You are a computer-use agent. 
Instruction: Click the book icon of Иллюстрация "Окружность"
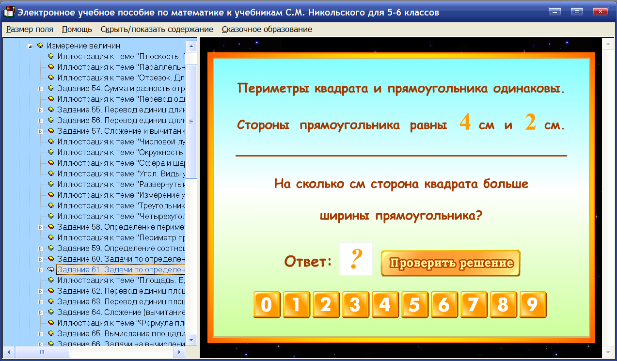[50, 153]
